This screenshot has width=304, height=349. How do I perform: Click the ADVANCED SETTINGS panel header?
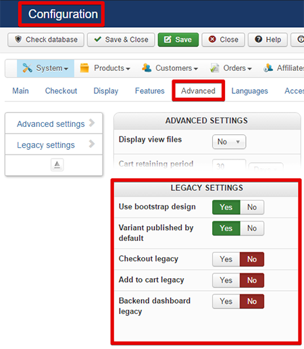pos(207,121)
